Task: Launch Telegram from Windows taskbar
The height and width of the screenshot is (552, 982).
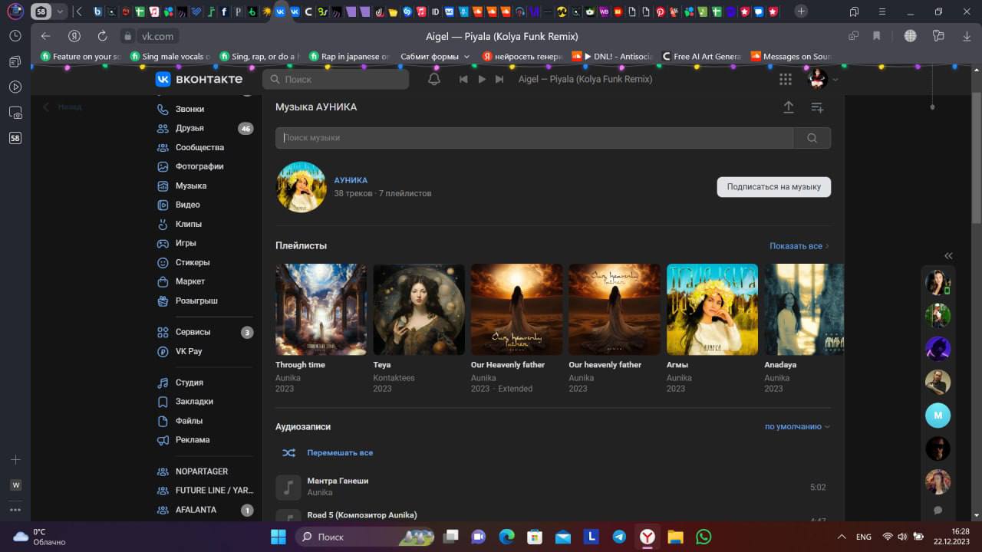Action: click(619, 537)
